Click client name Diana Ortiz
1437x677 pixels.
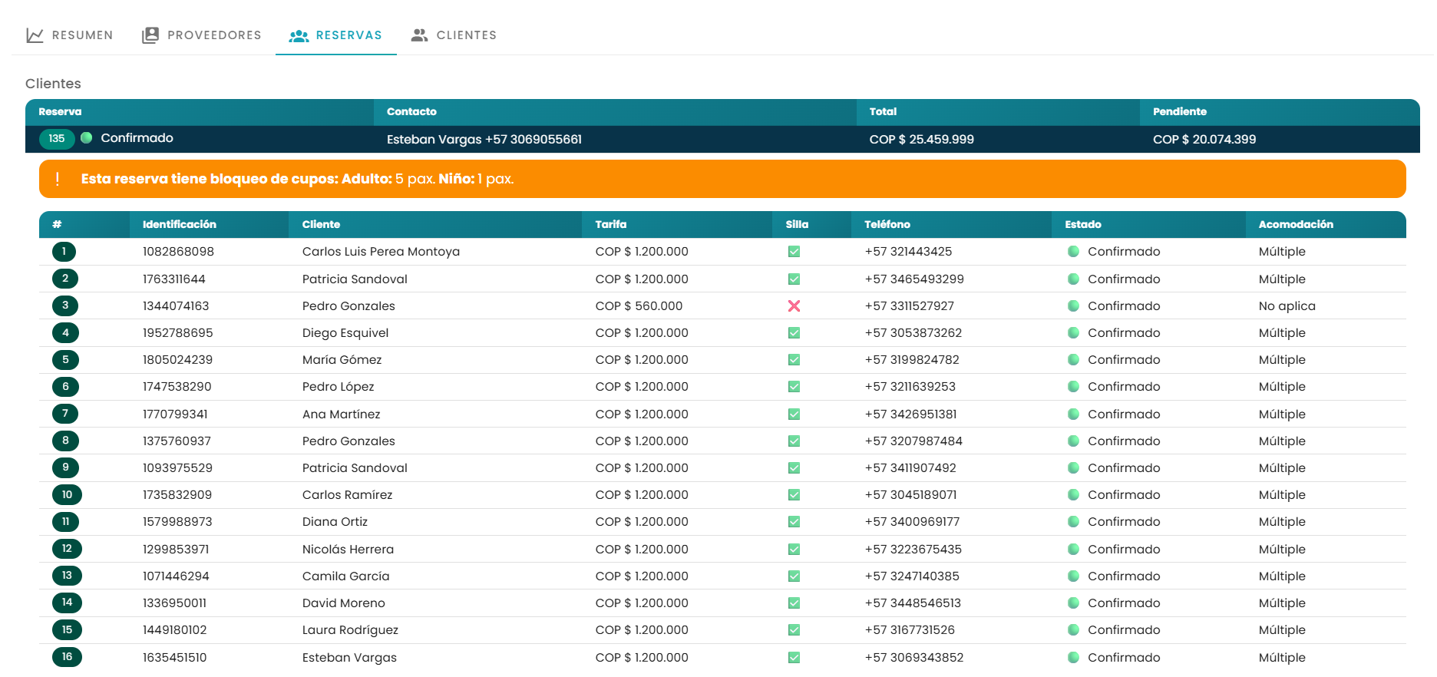[335, 522]
